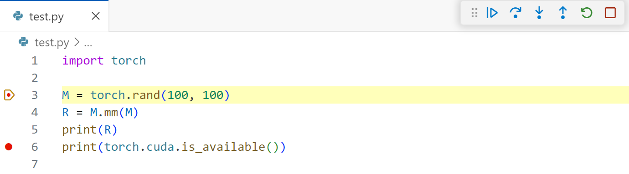Open the test.py breadcrumb file dropdown
This screenshot has width=629, height=174.
tap(52, 43)
